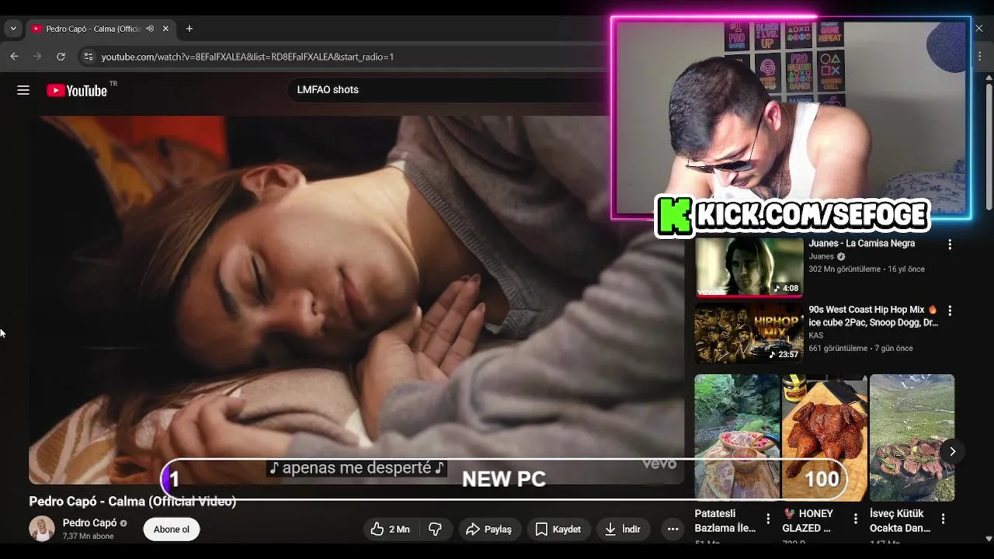Expand the tab search dropdown arrow
Image resolution: width=994 pixels, height=559 pixels.
13,29
